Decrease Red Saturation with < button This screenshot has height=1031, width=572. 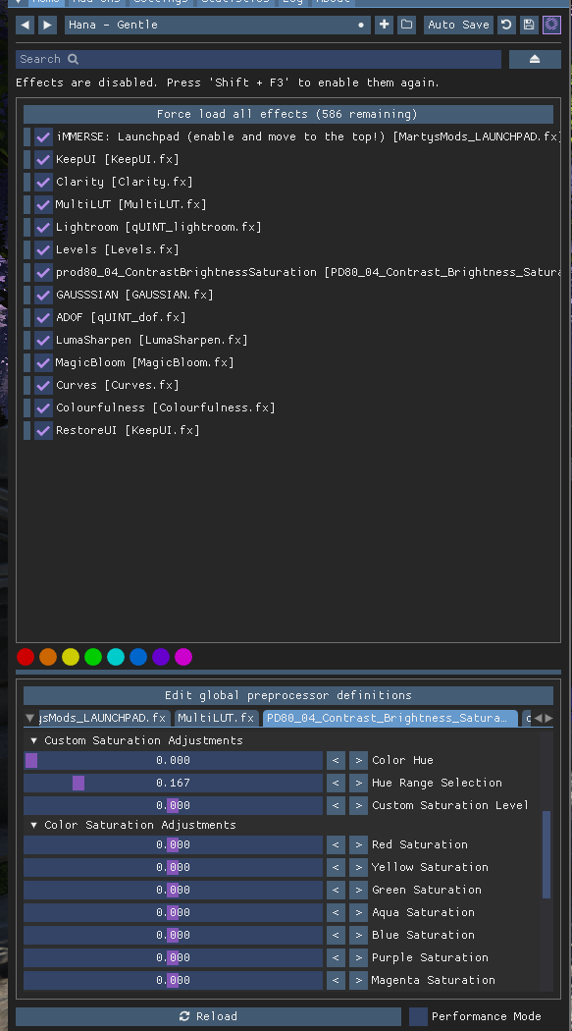point(336,844)
